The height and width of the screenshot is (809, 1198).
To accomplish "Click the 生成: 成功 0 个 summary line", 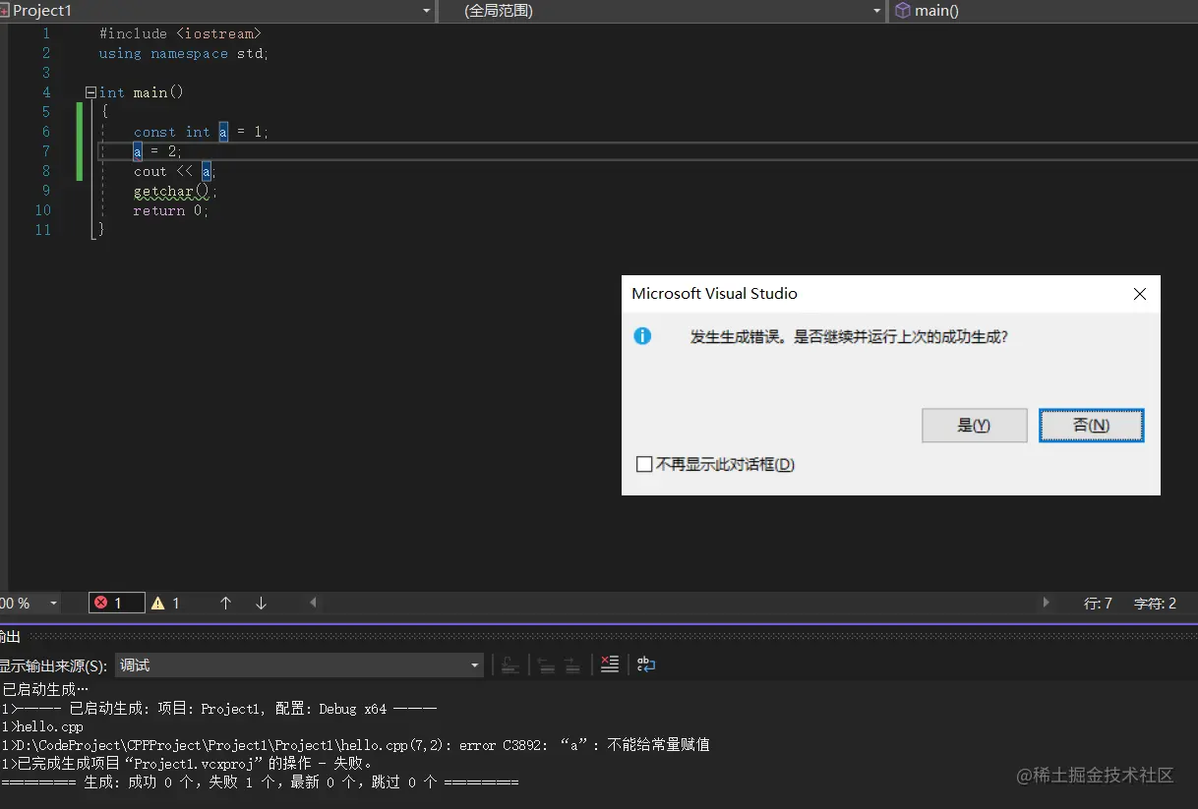I will 260,782.
